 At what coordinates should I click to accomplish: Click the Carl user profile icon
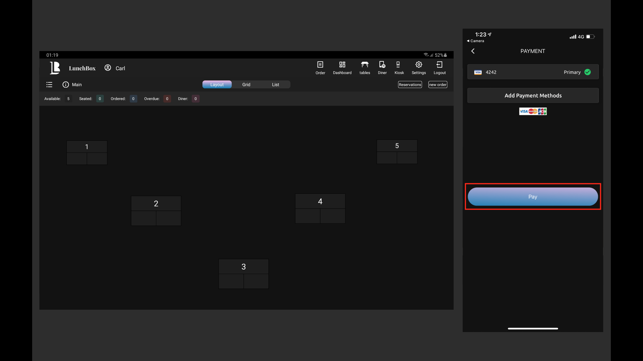[x=108, y=68]
